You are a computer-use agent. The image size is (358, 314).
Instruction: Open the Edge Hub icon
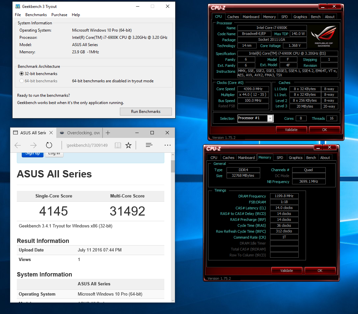[x=149, y=145]
